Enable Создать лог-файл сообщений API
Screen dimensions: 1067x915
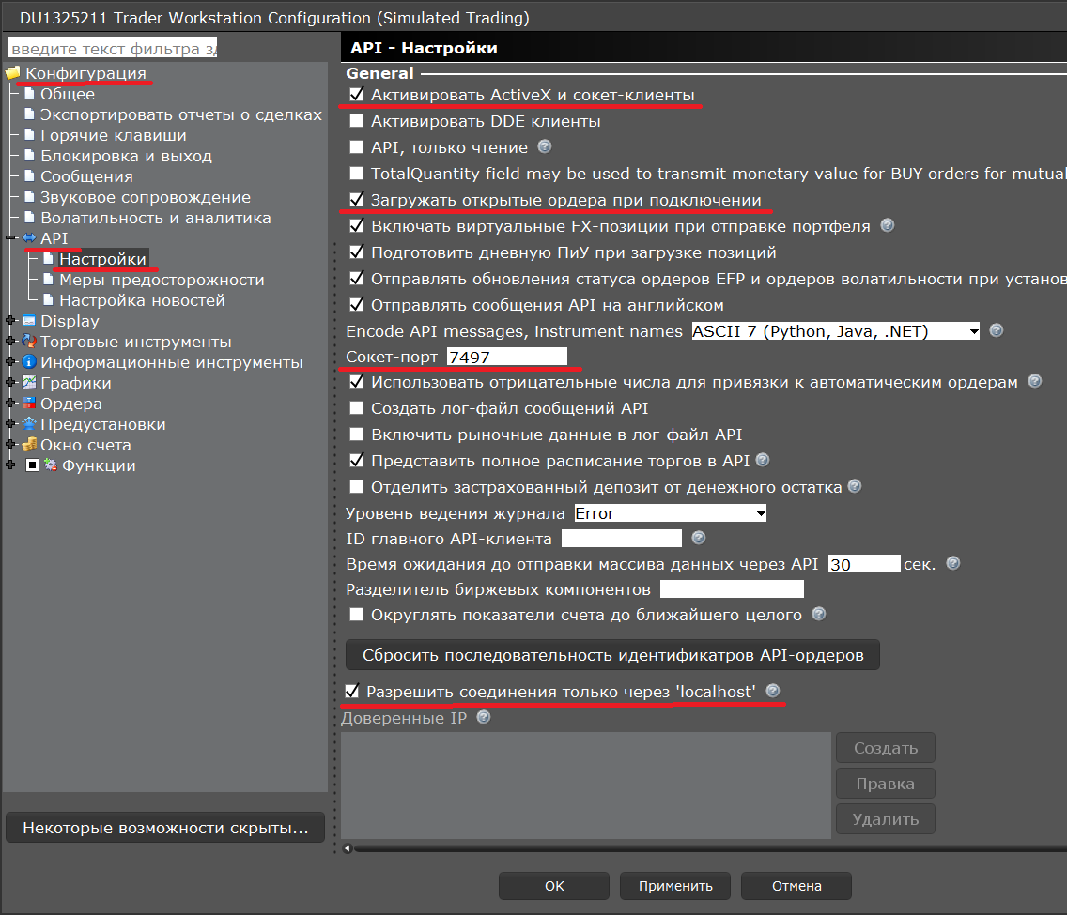tap(357, 408)
